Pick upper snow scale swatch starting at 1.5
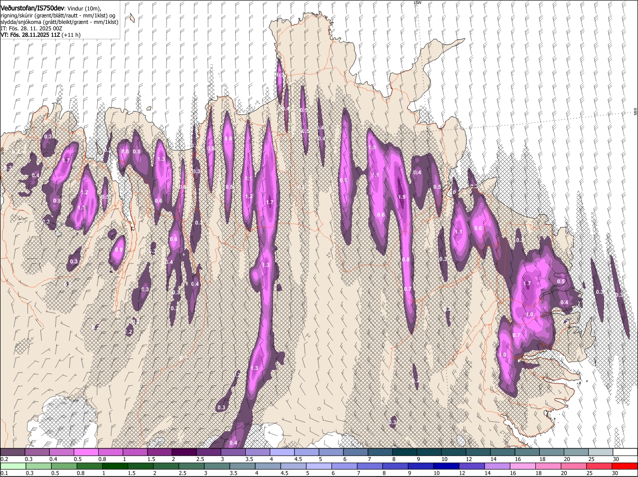638x477 pixels. tap(159, 452)
